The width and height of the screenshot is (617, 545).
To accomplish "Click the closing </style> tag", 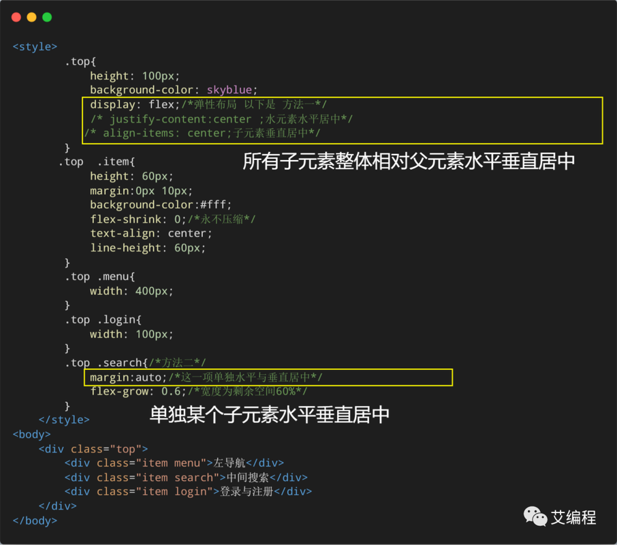I will [x=64, y=420].
